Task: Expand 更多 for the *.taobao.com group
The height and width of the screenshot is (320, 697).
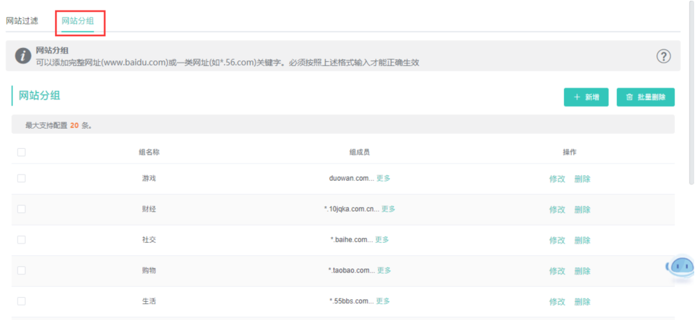Action: click(384, 270)
